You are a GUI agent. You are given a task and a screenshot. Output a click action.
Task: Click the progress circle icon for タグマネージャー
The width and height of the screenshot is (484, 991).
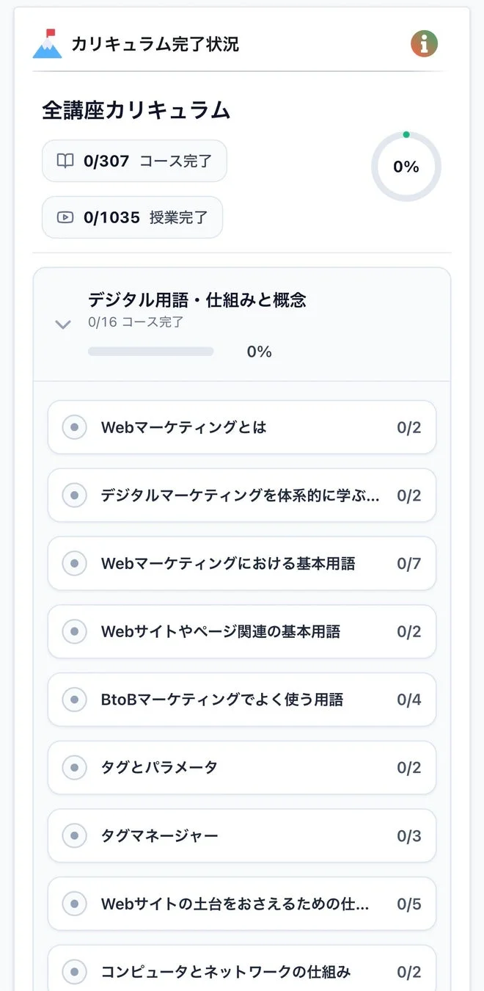(x=73, y=835)
